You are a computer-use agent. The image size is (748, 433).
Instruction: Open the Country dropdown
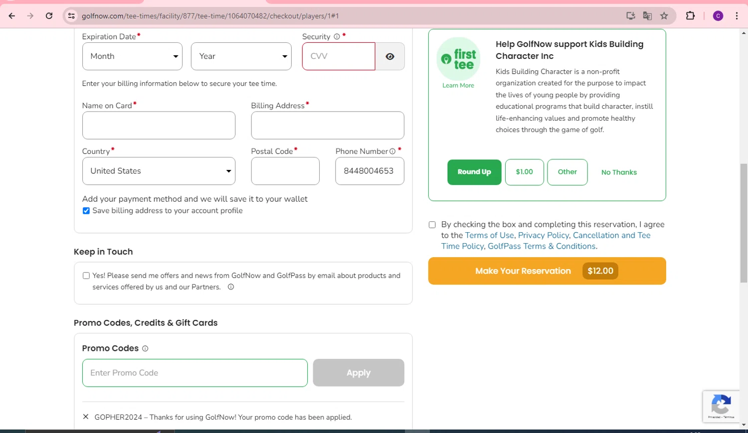pos(159,171)
